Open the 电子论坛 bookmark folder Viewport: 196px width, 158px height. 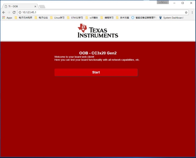[41, 18]
